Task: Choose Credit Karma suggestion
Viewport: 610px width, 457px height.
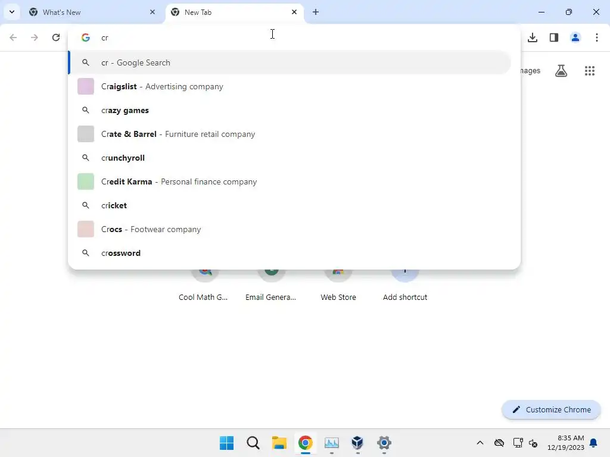Action: click(x=290, y=181)
